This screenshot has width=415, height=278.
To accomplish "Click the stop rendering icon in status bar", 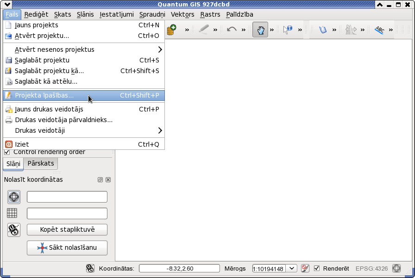I will coord(305,268).
